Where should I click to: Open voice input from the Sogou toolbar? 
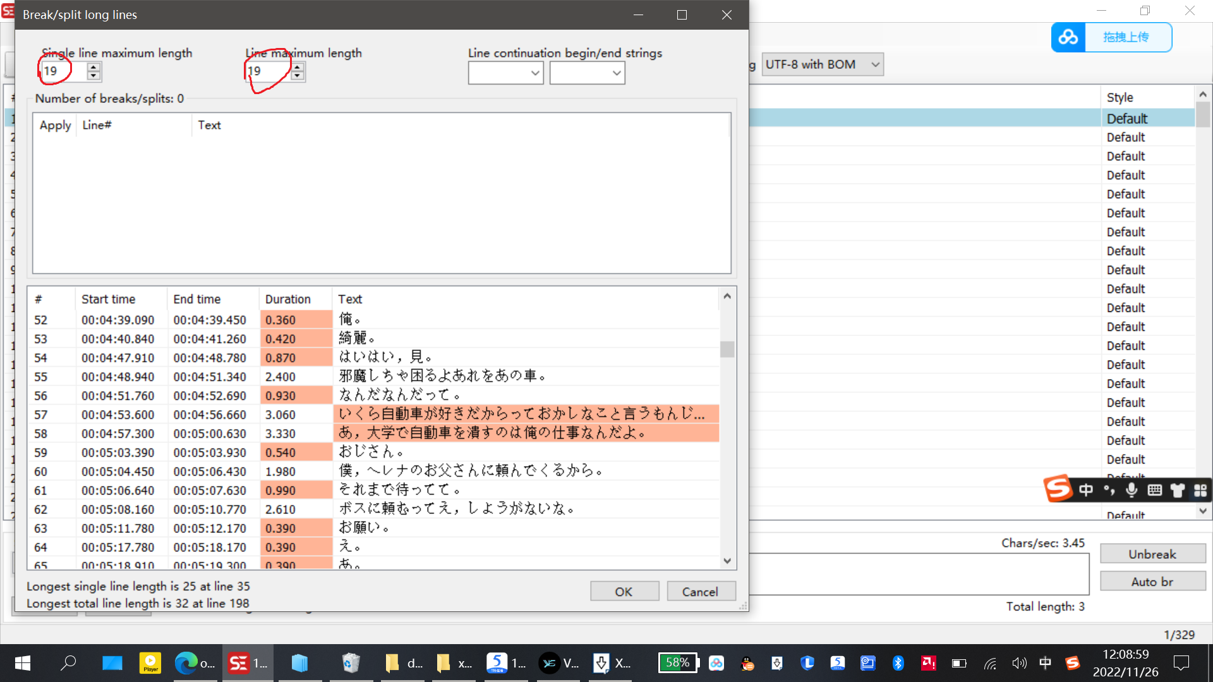tap(1131, 490)
